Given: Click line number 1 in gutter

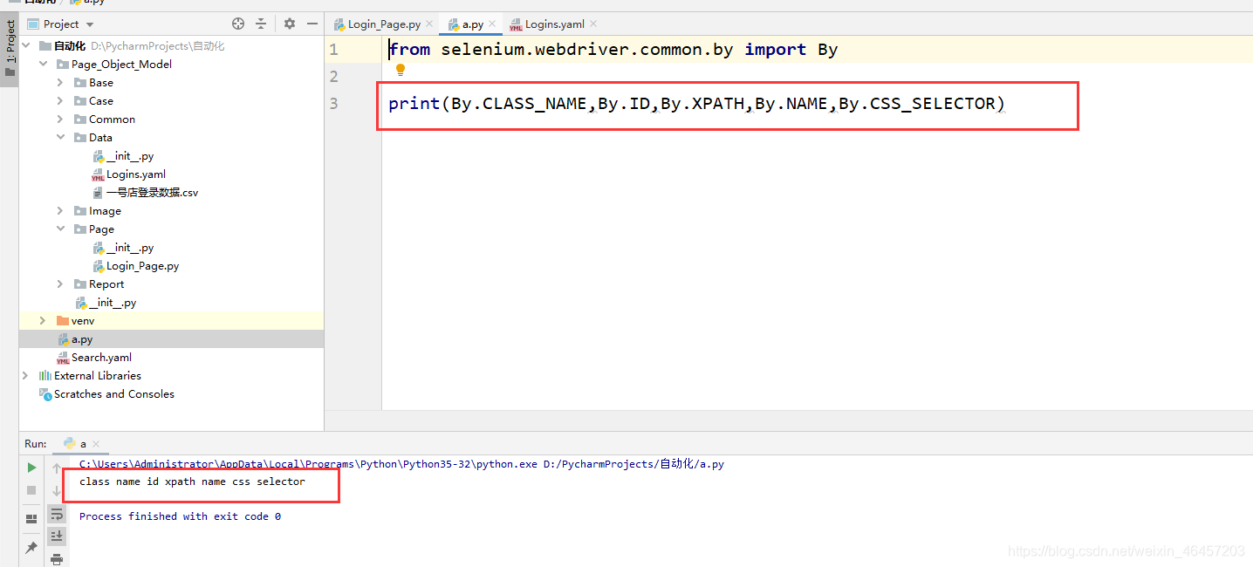Looking at the screenshot, I should (x=333, y=50).
